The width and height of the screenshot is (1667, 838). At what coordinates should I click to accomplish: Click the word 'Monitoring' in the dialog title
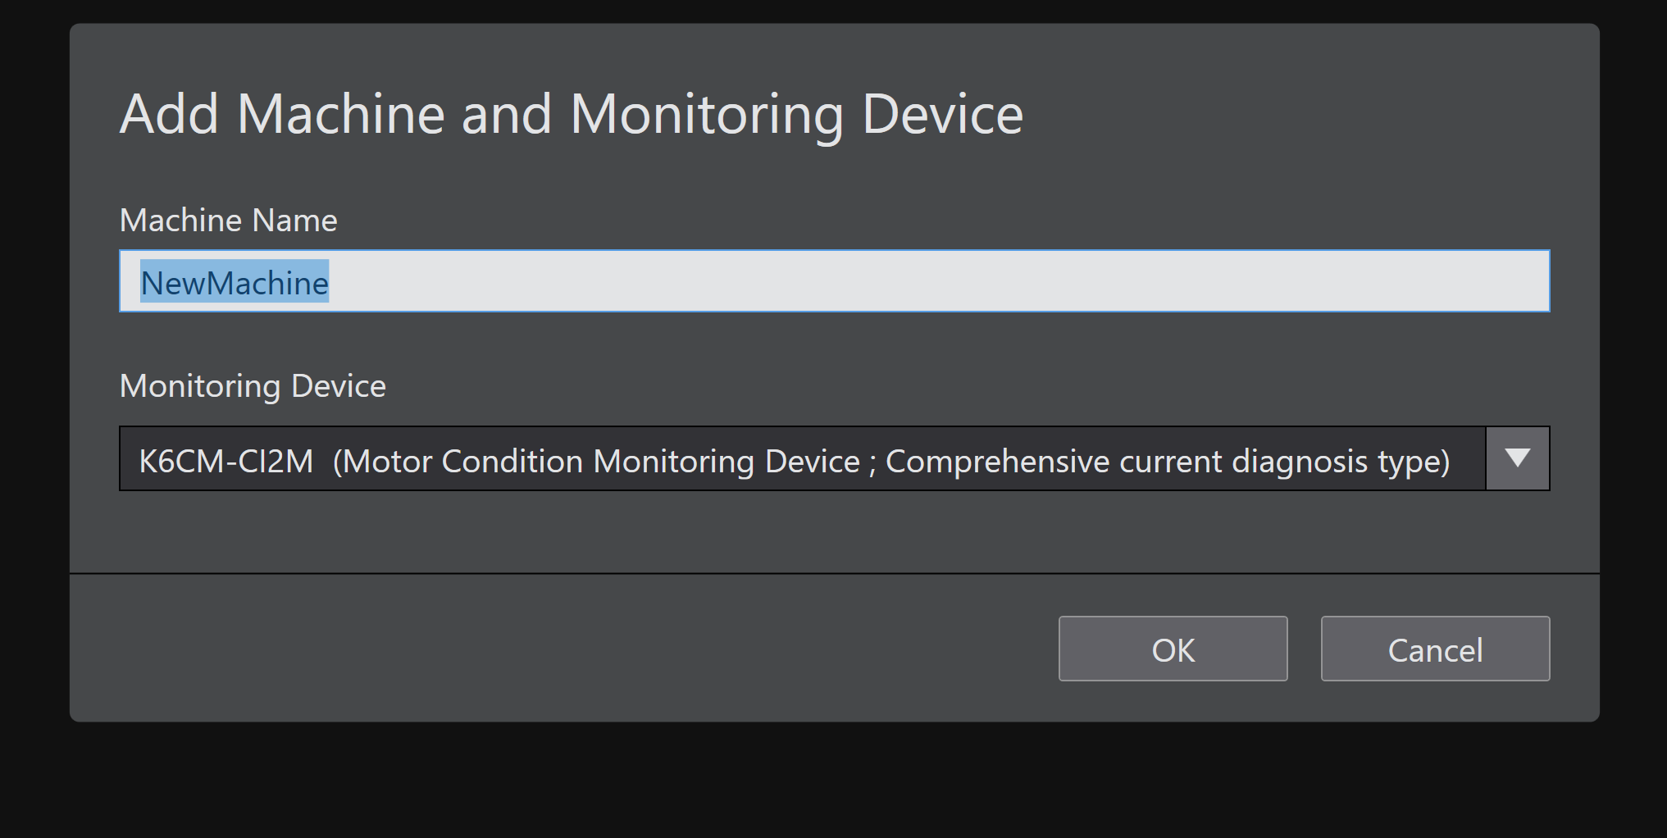pyautogui.click(x=706, y=114)
